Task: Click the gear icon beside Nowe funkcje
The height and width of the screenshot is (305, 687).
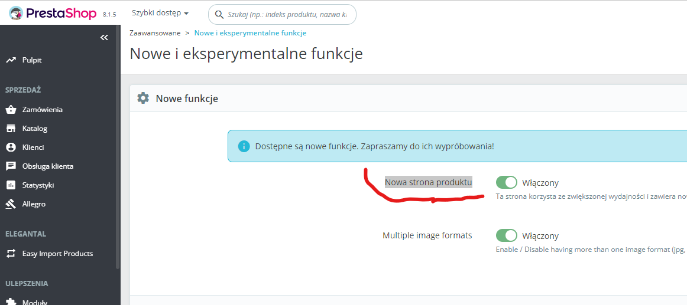Action: click(x=143, y=98)
